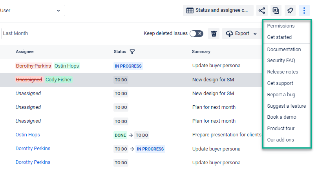This screenshot has width=318, height=169.
Task: Click the Cody Fisher assignee tag
Action: [x=58, y=80]
